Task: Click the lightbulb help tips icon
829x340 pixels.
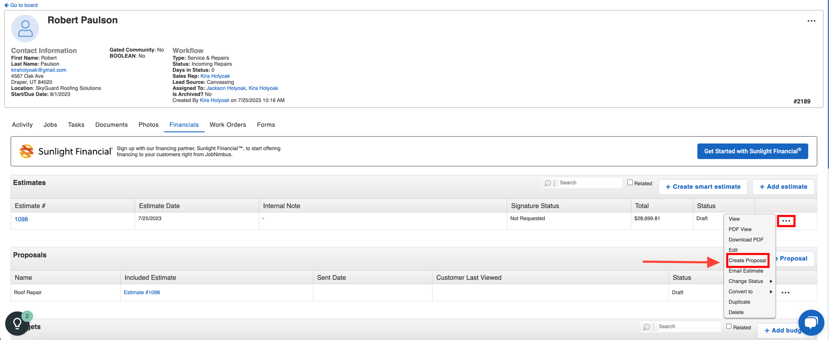Action: [17, 323]
